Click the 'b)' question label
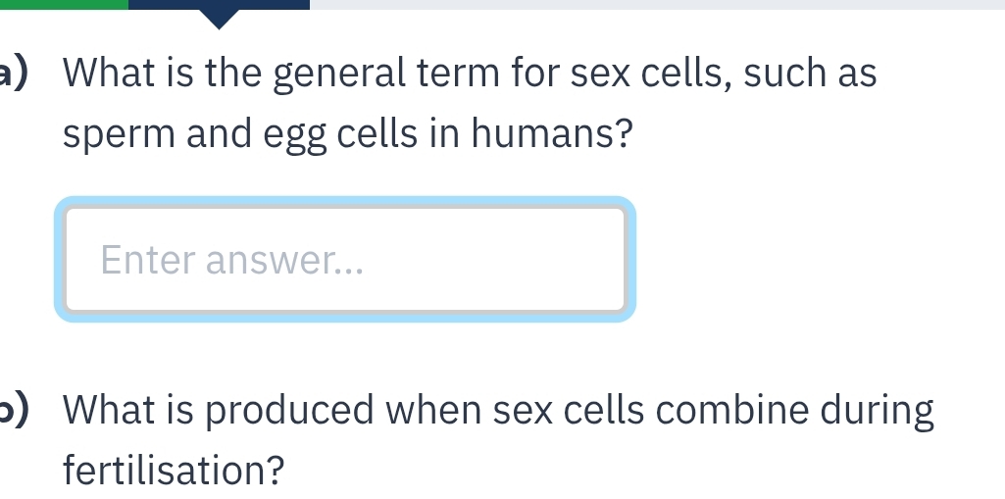 coord(18,412)
